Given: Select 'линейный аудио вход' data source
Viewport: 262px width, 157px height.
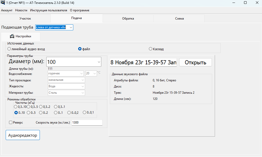Looking at the screenshot, I should click(9, 49).
